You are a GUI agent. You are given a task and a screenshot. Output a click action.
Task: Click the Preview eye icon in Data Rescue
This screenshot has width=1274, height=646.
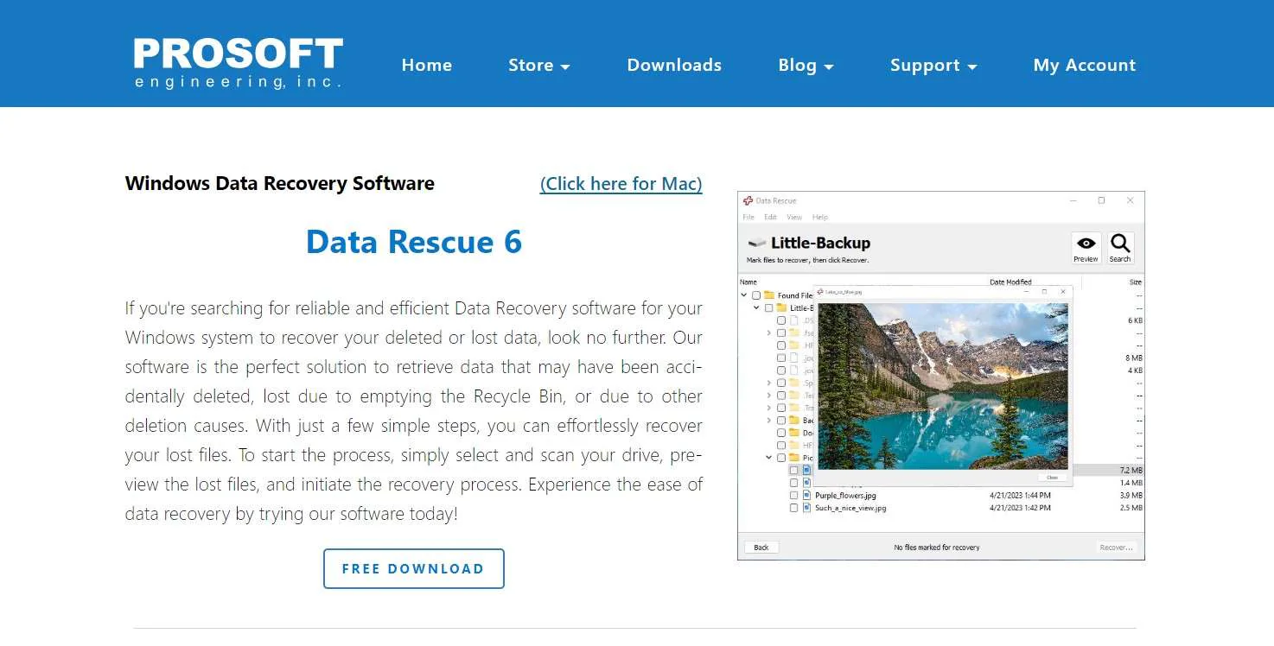click(x=1086, y=244)
